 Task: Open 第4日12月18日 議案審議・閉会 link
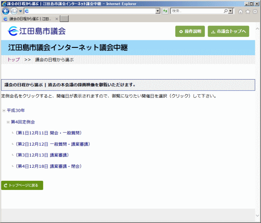pyautogui.click(x=49, y=166)
